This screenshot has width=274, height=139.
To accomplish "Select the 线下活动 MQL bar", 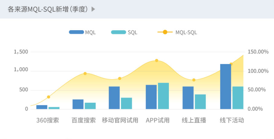I will pos(226,87).
